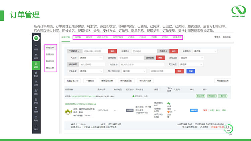
Task: Switch to the 待团长收货 tab
Action: tap(102, 37)
